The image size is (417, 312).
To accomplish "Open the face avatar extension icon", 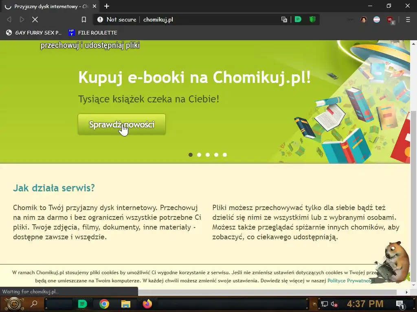I will click(x=364, y=19).
